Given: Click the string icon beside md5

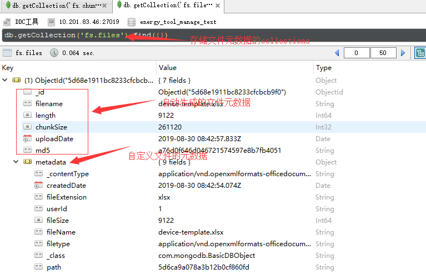Looking at the screenshot, I should 27,150.
